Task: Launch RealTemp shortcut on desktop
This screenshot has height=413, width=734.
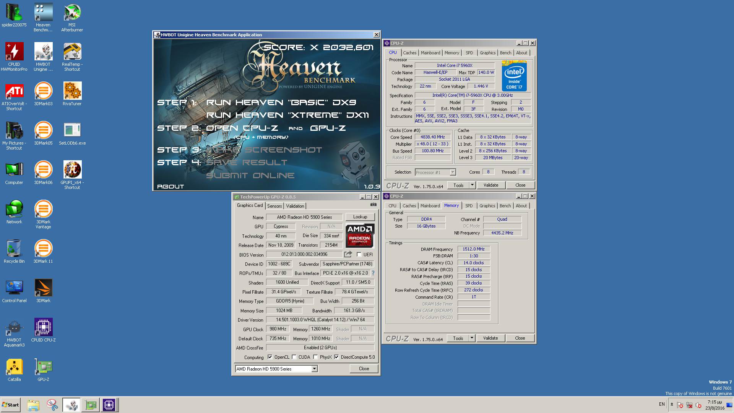Action: [x=72, y=57]
